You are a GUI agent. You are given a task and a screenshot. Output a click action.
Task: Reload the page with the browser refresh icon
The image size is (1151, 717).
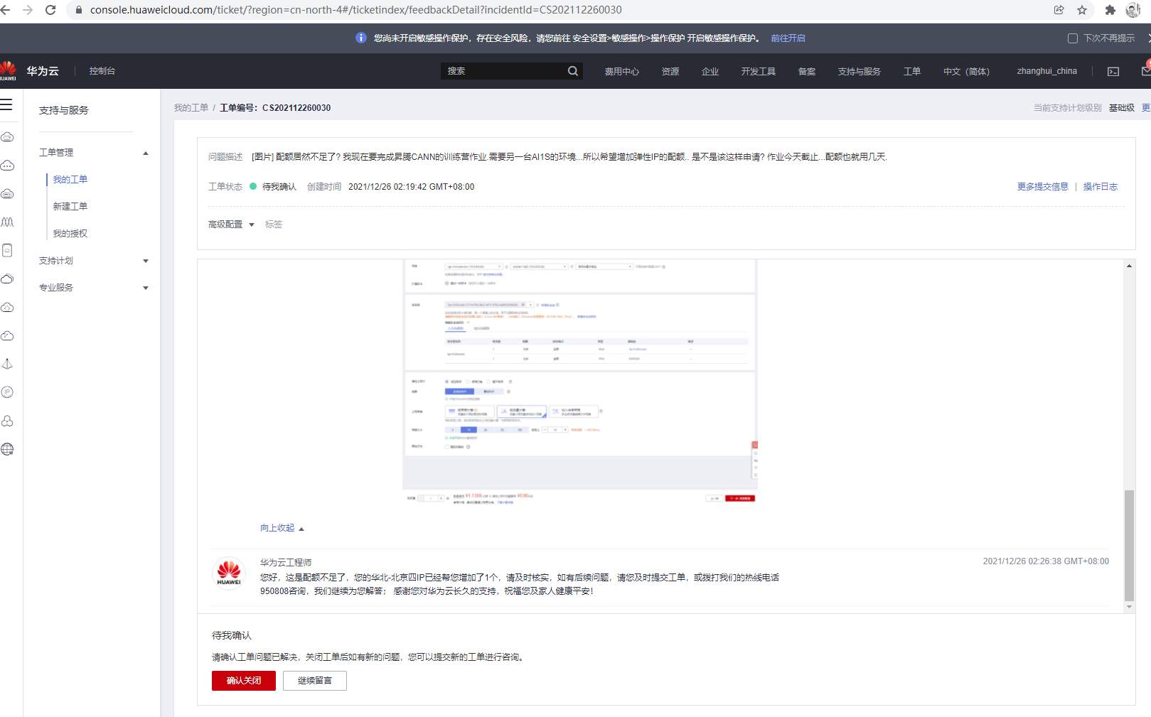tap(50, 10)
